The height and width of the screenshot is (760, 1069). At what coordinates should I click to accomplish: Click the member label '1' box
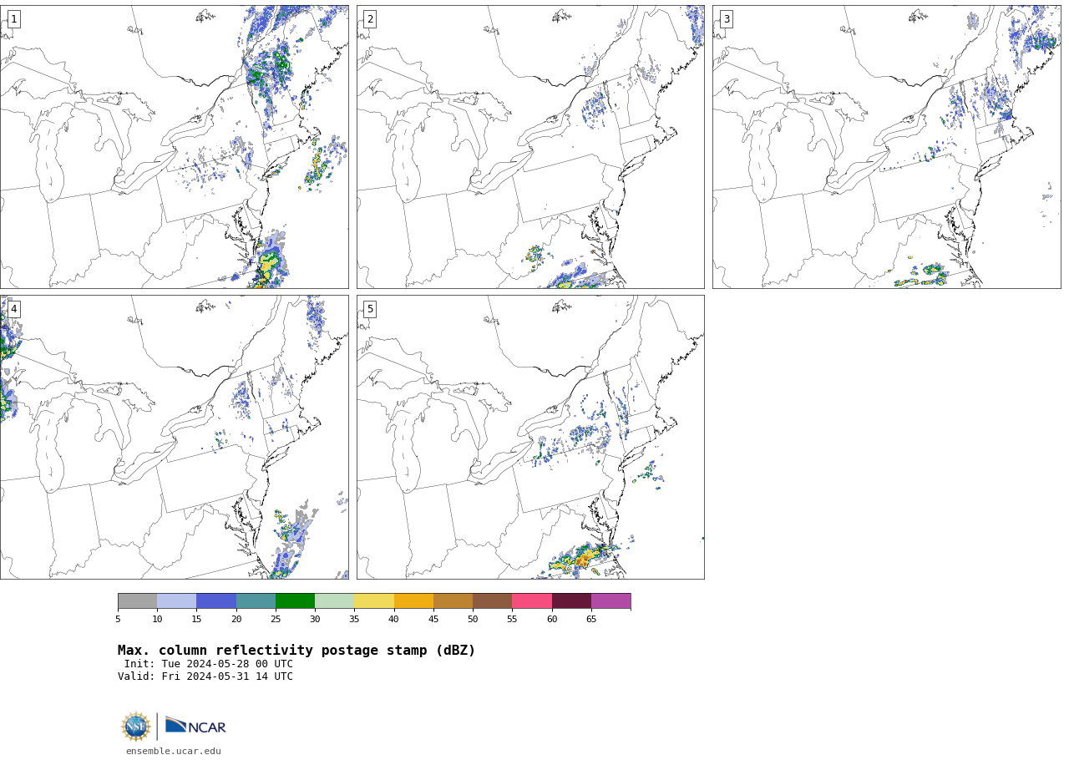pos(13,19)
